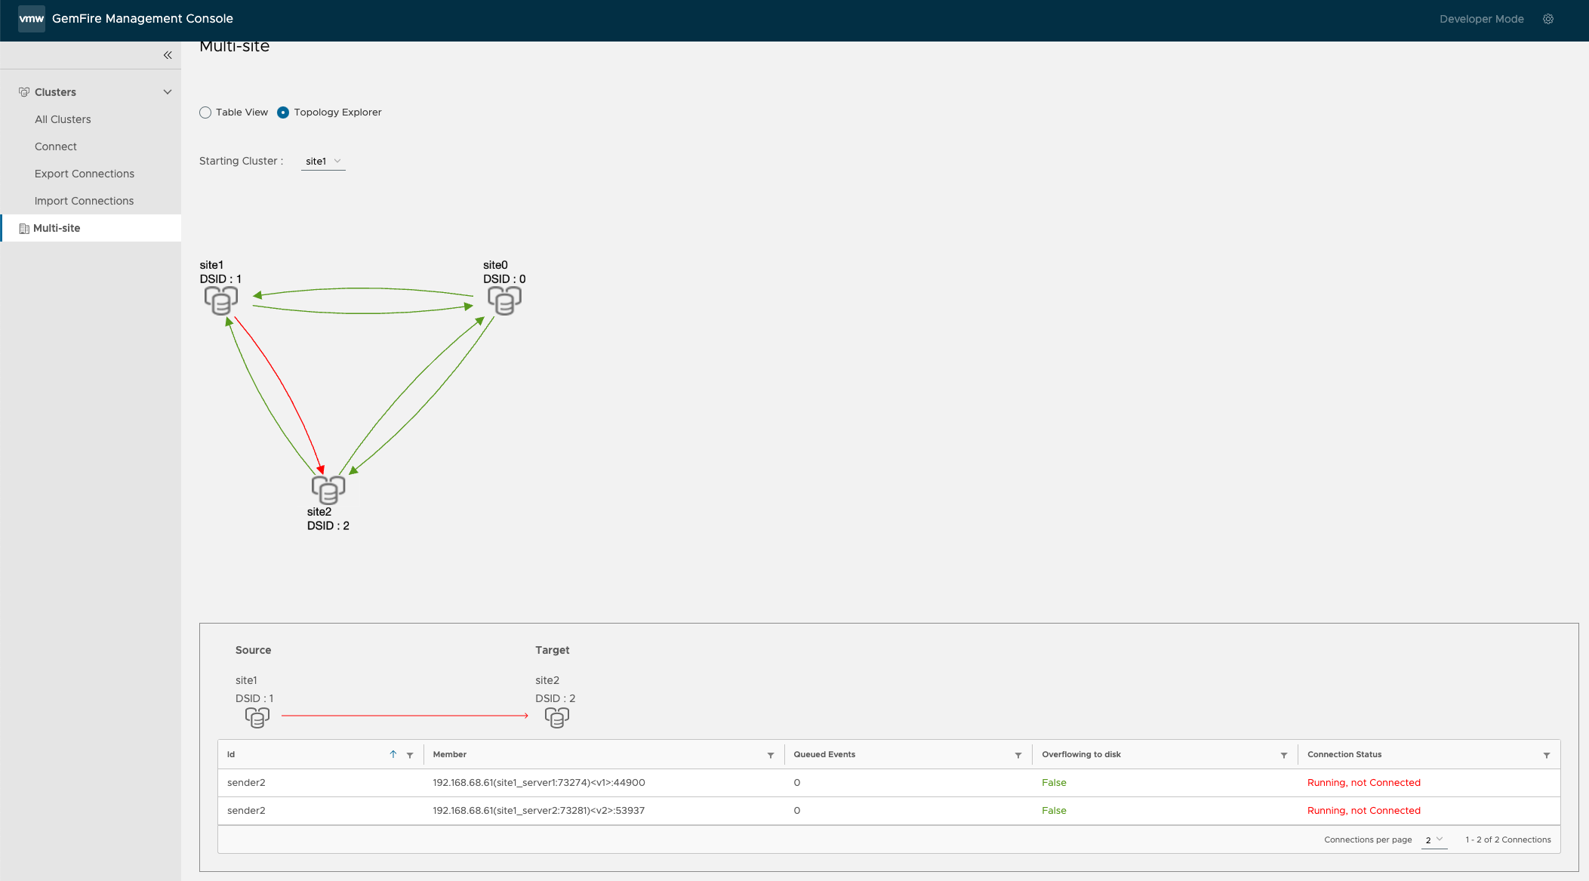
Task: Click the Clusters section icon
Action: (x=24, y=92)
